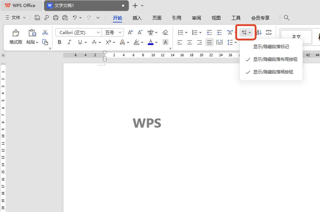Expand the Paste options arrow
The height and width of the screenshot is (212, 320).
coord(37,43)
